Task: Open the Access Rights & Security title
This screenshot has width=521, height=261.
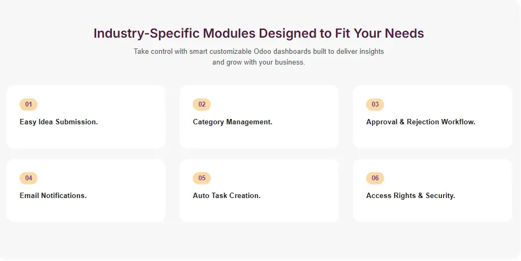Action: (410, 196)
